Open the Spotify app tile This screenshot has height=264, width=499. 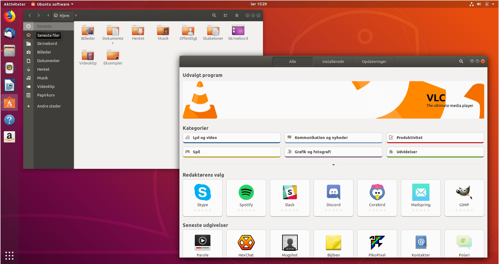coord(246,198)
